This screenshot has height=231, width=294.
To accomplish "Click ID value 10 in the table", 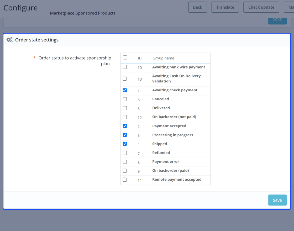I will (140, 68).
